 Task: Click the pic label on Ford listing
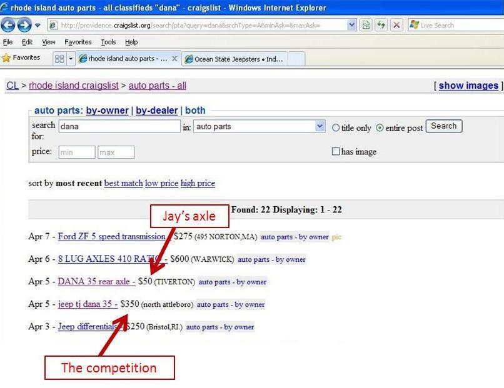pos(336,237)
